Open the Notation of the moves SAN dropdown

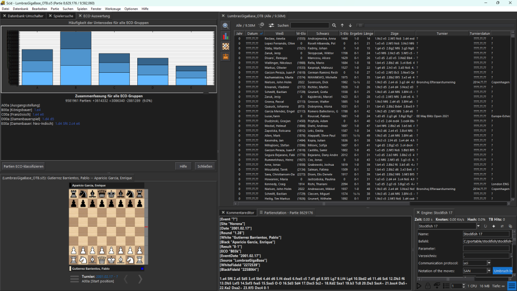click(489, 271)
